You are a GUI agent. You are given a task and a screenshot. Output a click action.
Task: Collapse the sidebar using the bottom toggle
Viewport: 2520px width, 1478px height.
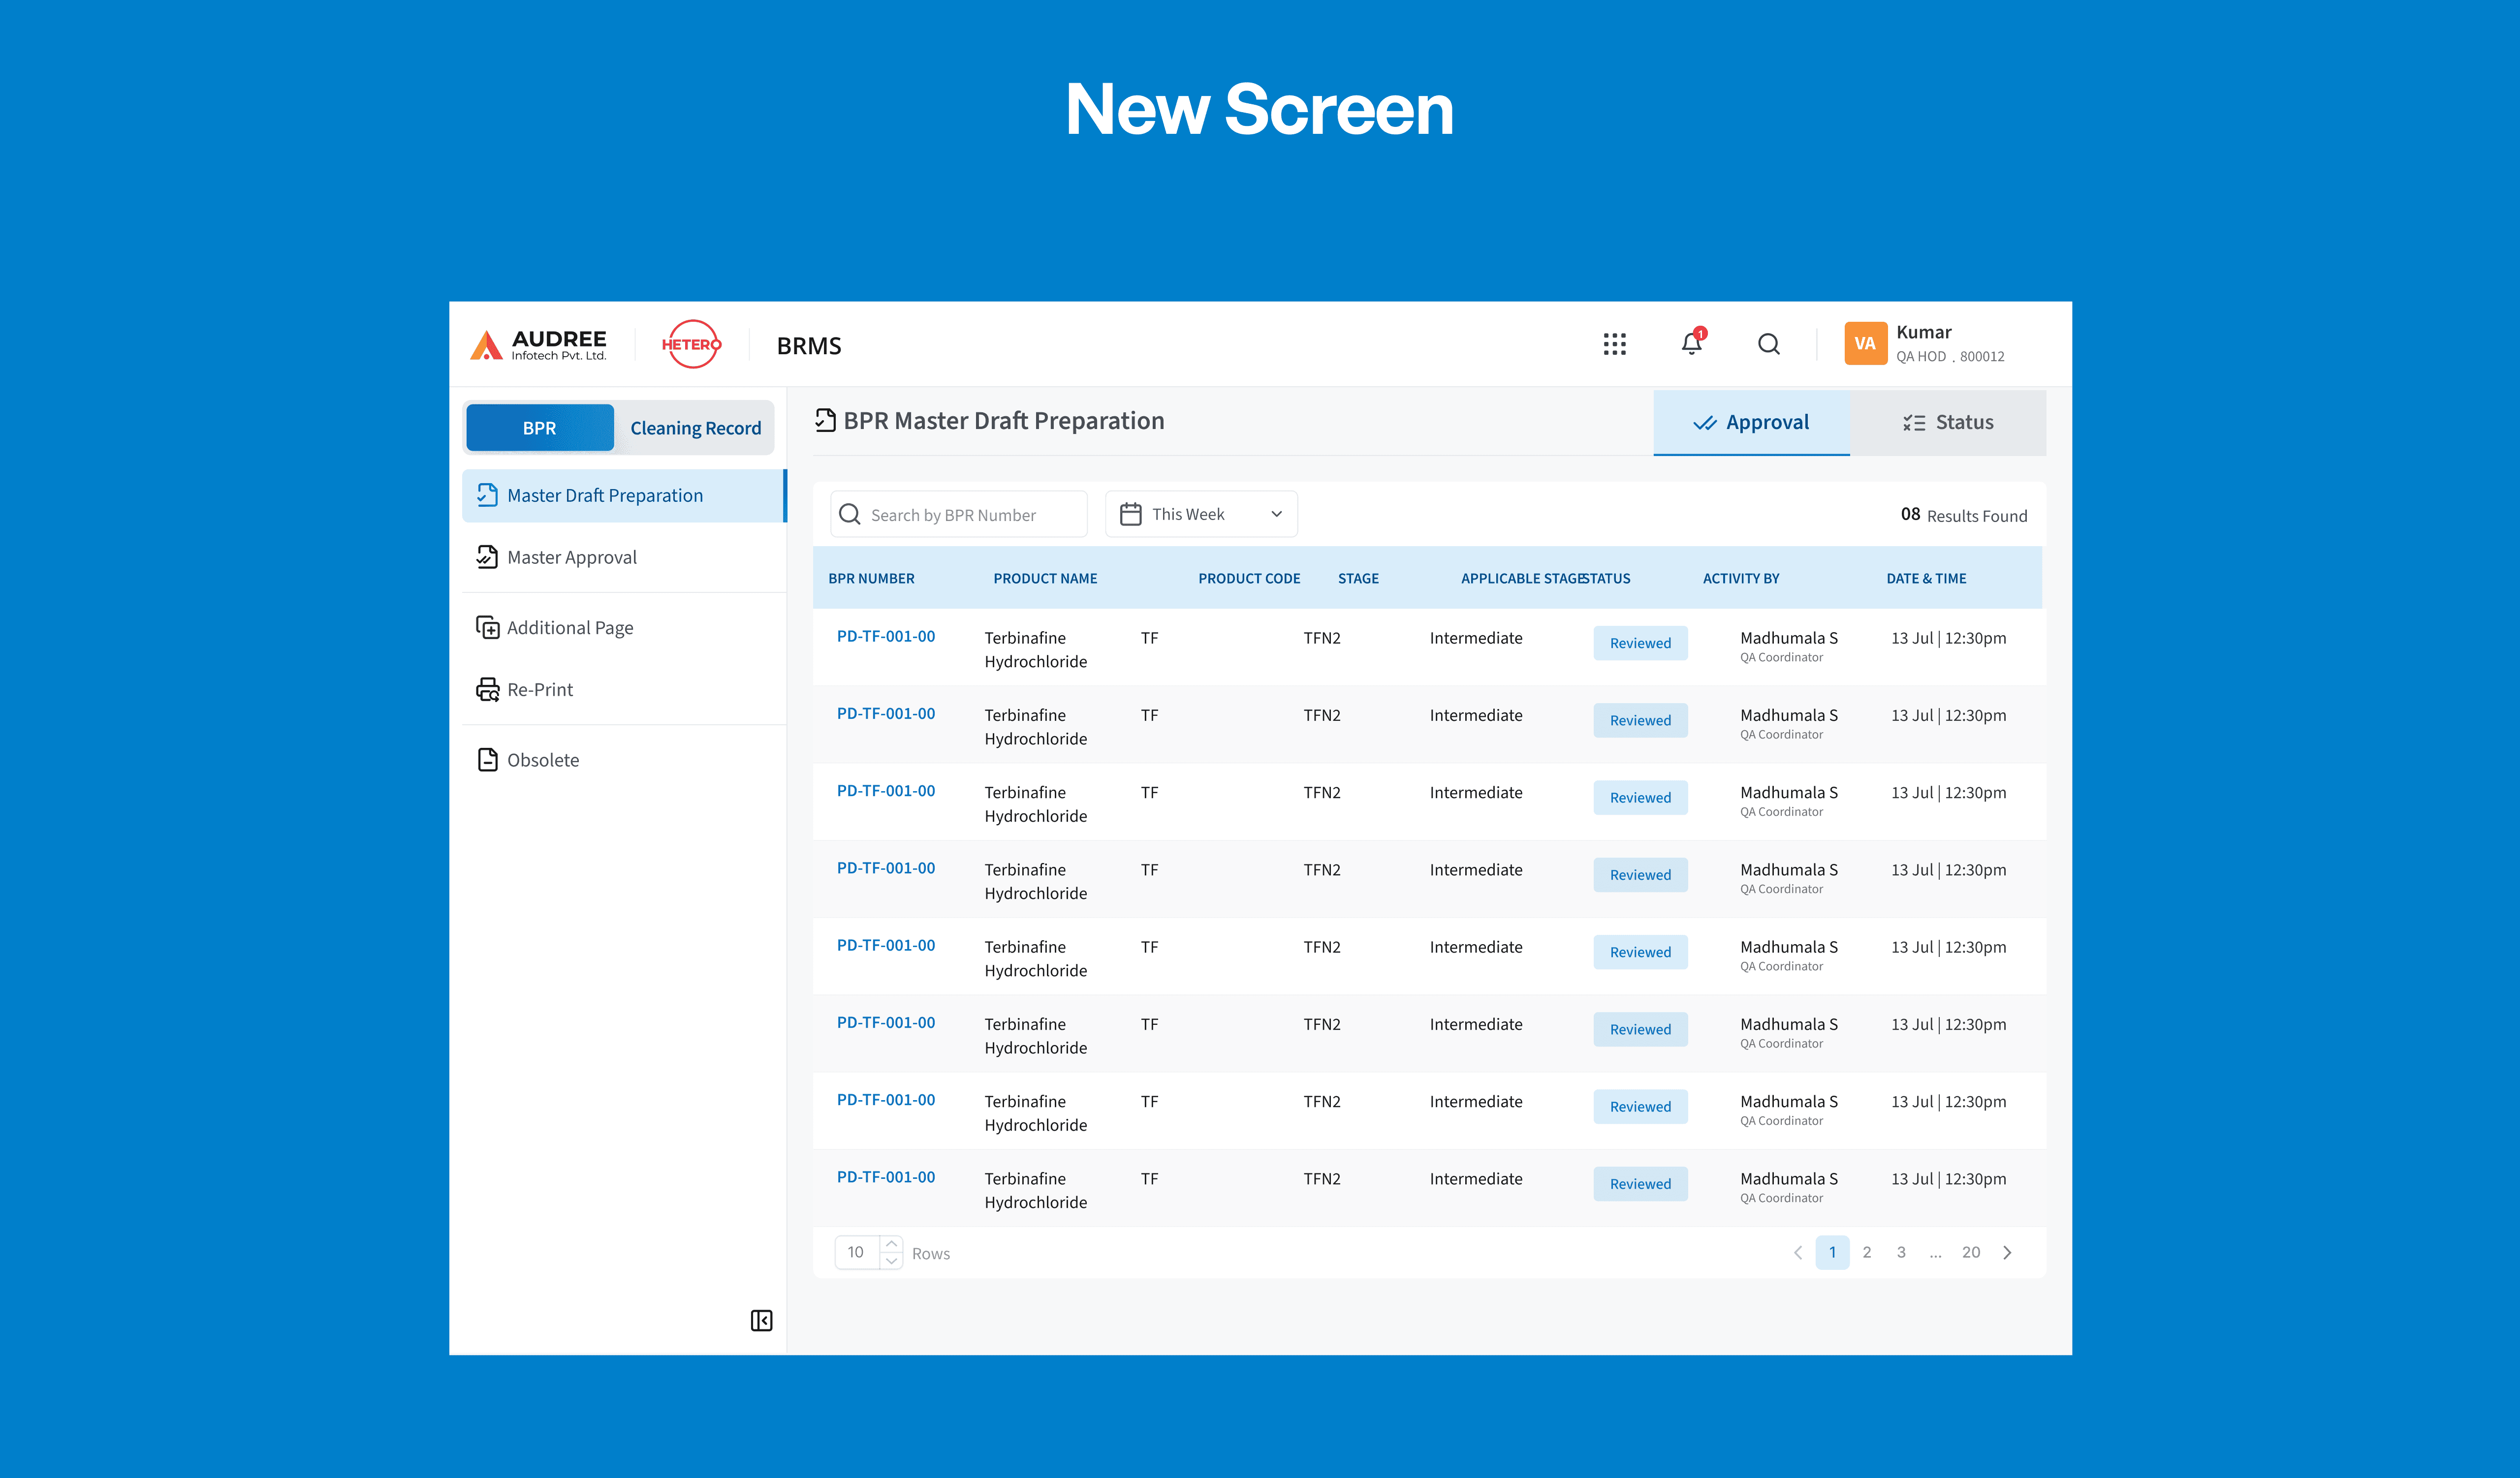[x=761, y=1320]
